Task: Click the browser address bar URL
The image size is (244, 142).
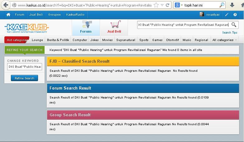Action: pyautogui.click(x=85, y=5)
